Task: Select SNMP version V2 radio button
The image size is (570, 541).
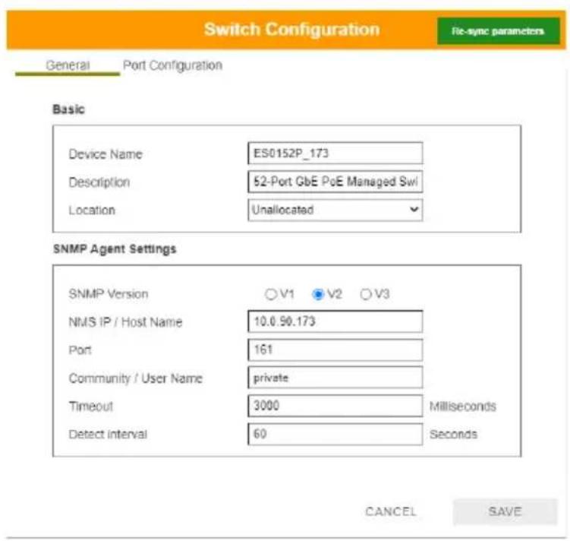Action: tap(318, 294)
